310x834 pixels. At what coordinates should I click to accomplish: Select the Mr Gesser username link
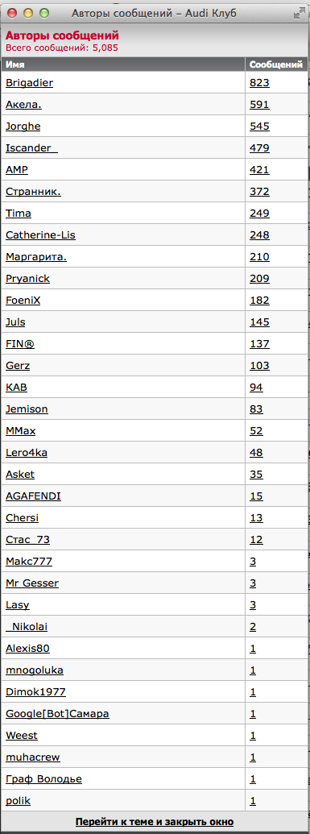(32, 583)
